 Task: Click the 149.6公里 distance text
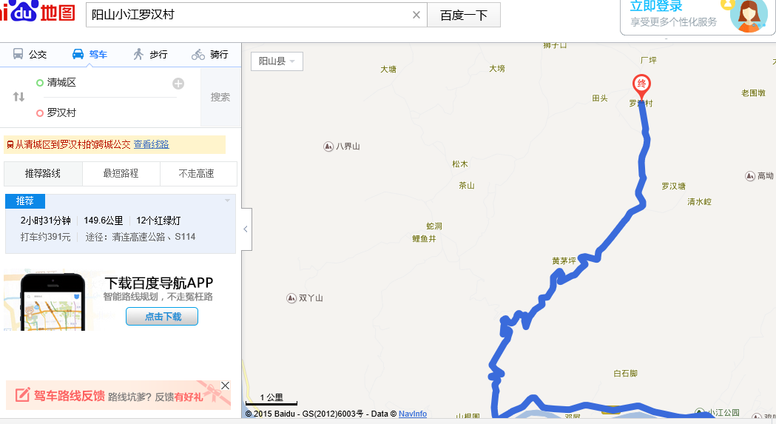click(104, 221)
